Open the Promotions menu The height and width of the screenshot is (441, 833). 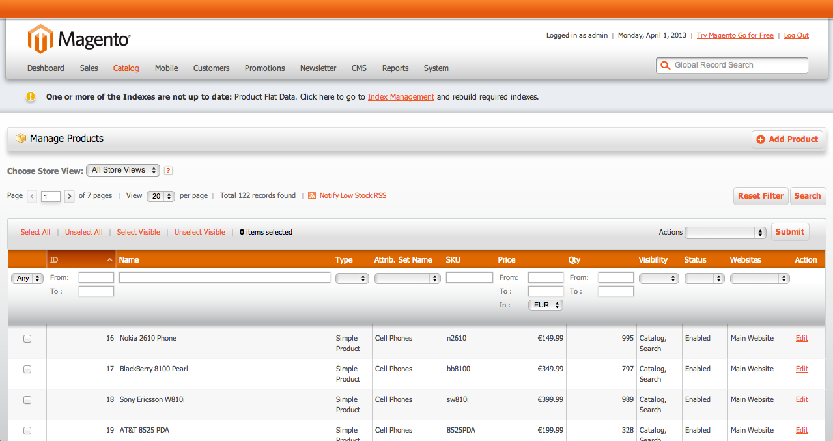pos(264,68)
